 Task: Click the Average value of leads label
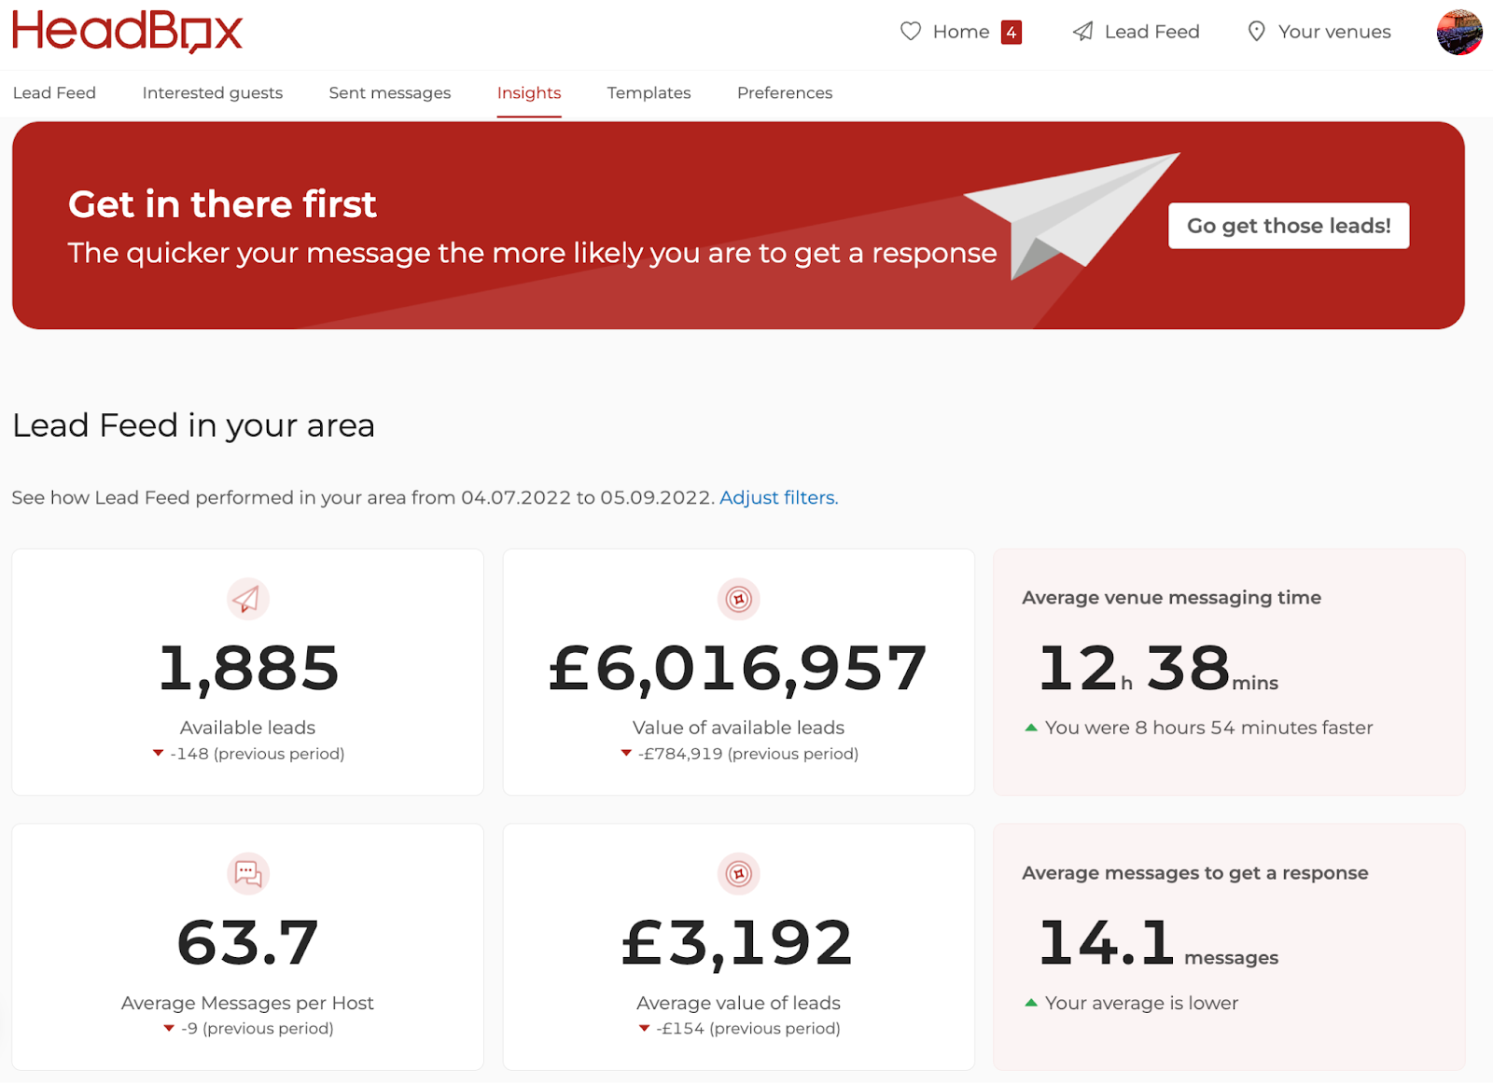[x=738, y=1003]
